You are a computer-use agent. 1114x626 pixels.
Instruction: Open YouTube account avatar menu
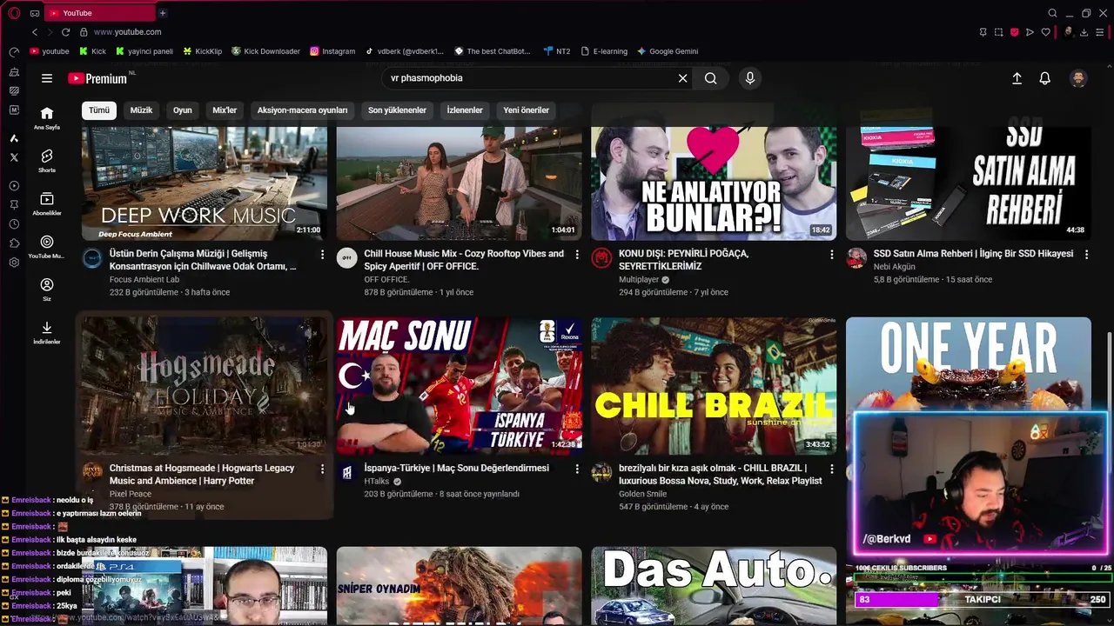tap(1078, 78)
